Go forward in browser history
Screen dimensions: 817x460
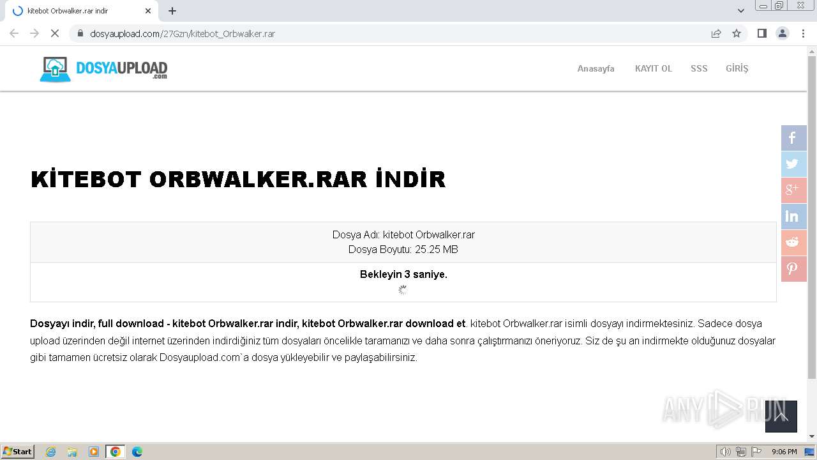coord(34,33)
